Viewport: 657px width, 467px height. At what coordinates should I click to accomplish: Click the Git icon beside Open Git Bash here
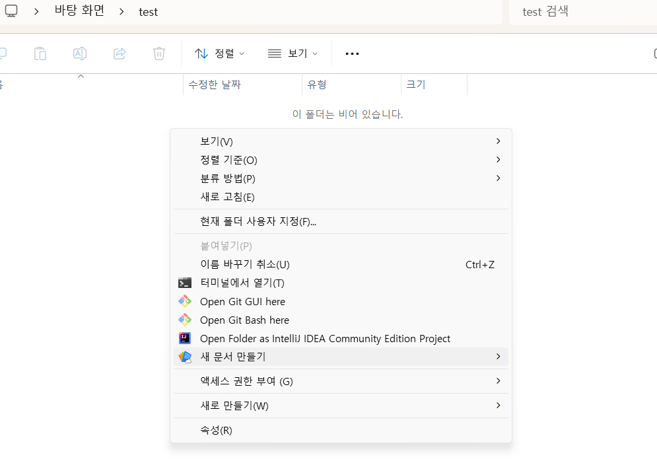click(x=185, y=320)
